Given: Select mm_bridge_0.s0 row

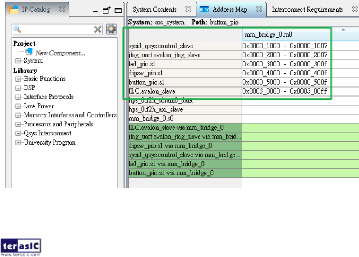Looking at the screenshot, I should (x=185, y=118).
